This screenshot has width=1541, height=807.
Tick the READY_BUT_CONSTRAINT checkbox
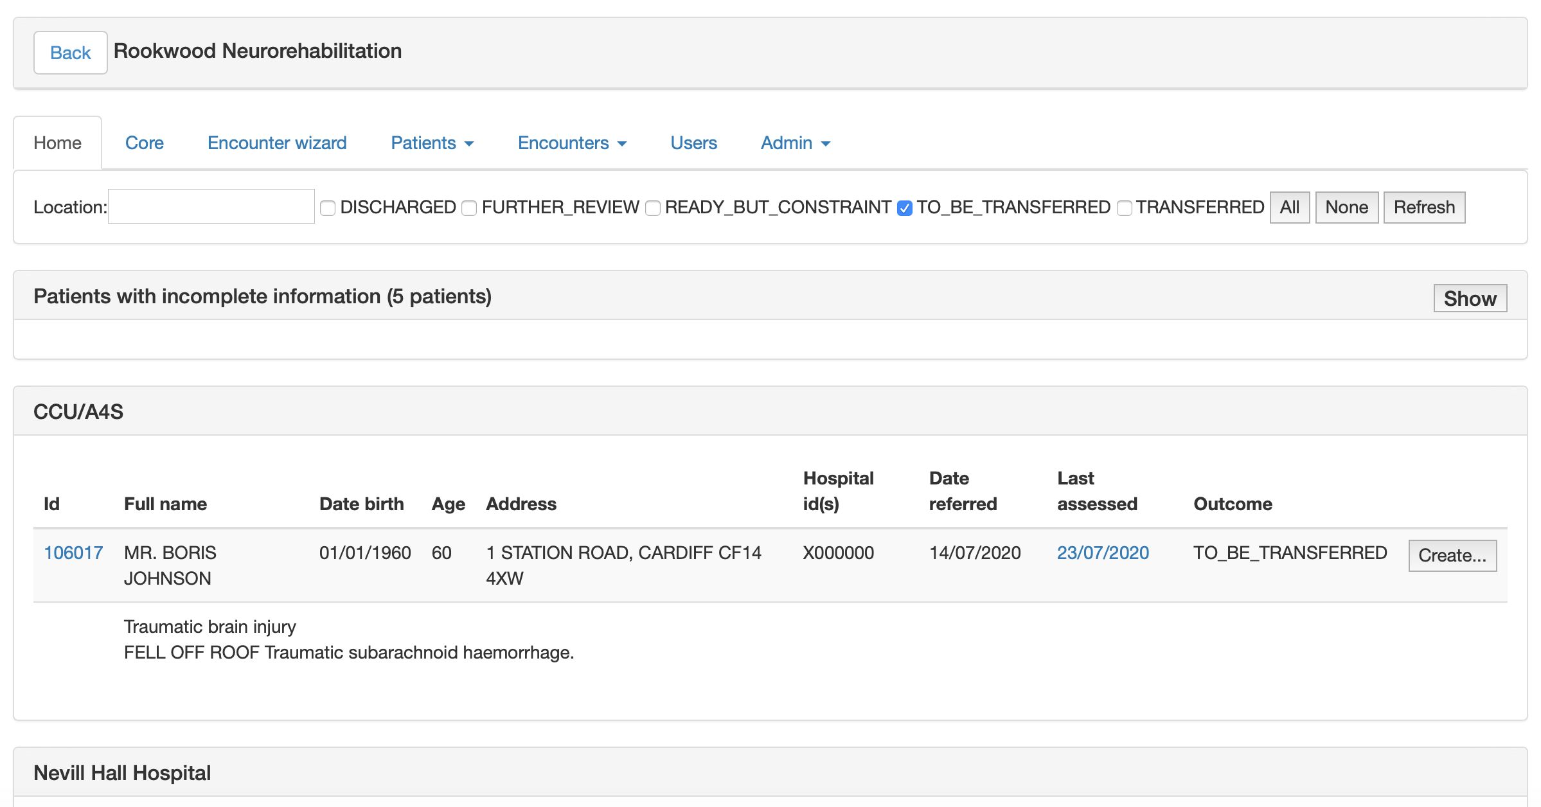653,208
